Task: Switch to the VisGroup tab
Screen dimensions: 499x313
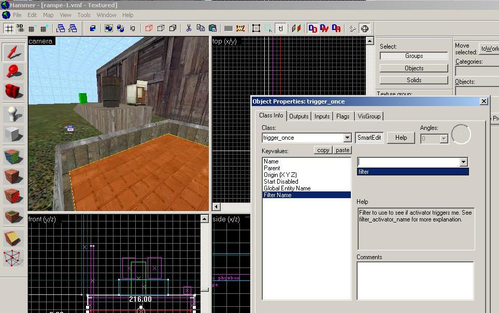Action: pyautogui.click(x=369, y=116)
